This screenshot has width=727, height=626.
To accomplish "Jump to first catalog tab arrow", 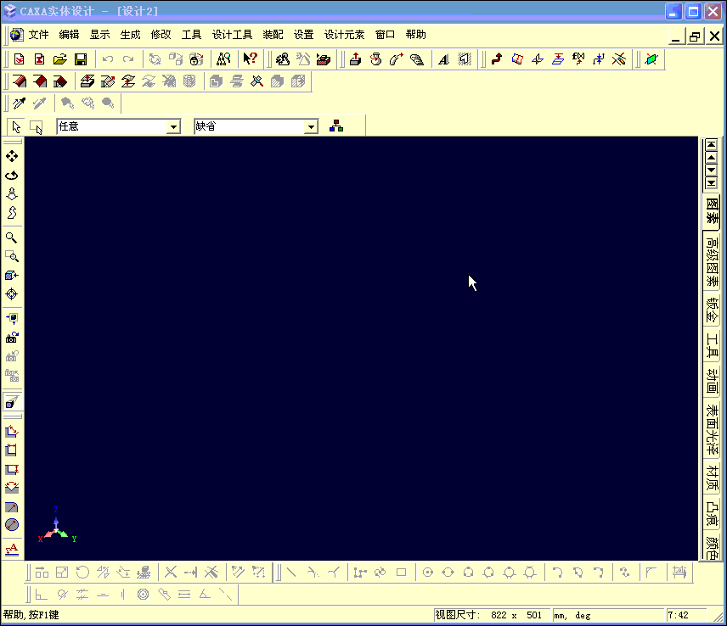I will coord(711,145).
